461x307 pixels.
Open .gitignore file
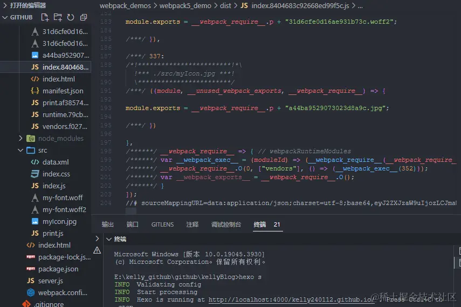[49, 304]
